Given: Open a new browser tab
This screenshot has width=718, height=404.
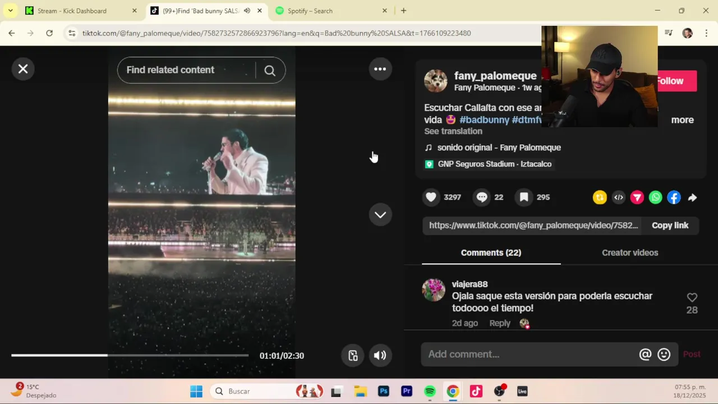Looking at the screenshot, I should tap(403, 11).
